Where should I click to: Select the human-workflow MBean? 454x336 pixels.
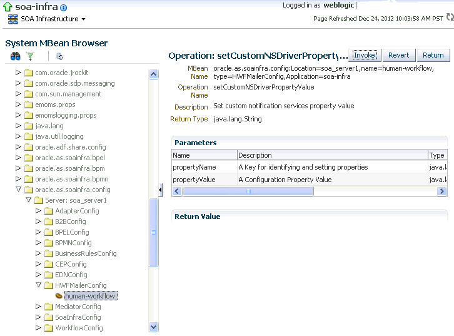point(90,296)
